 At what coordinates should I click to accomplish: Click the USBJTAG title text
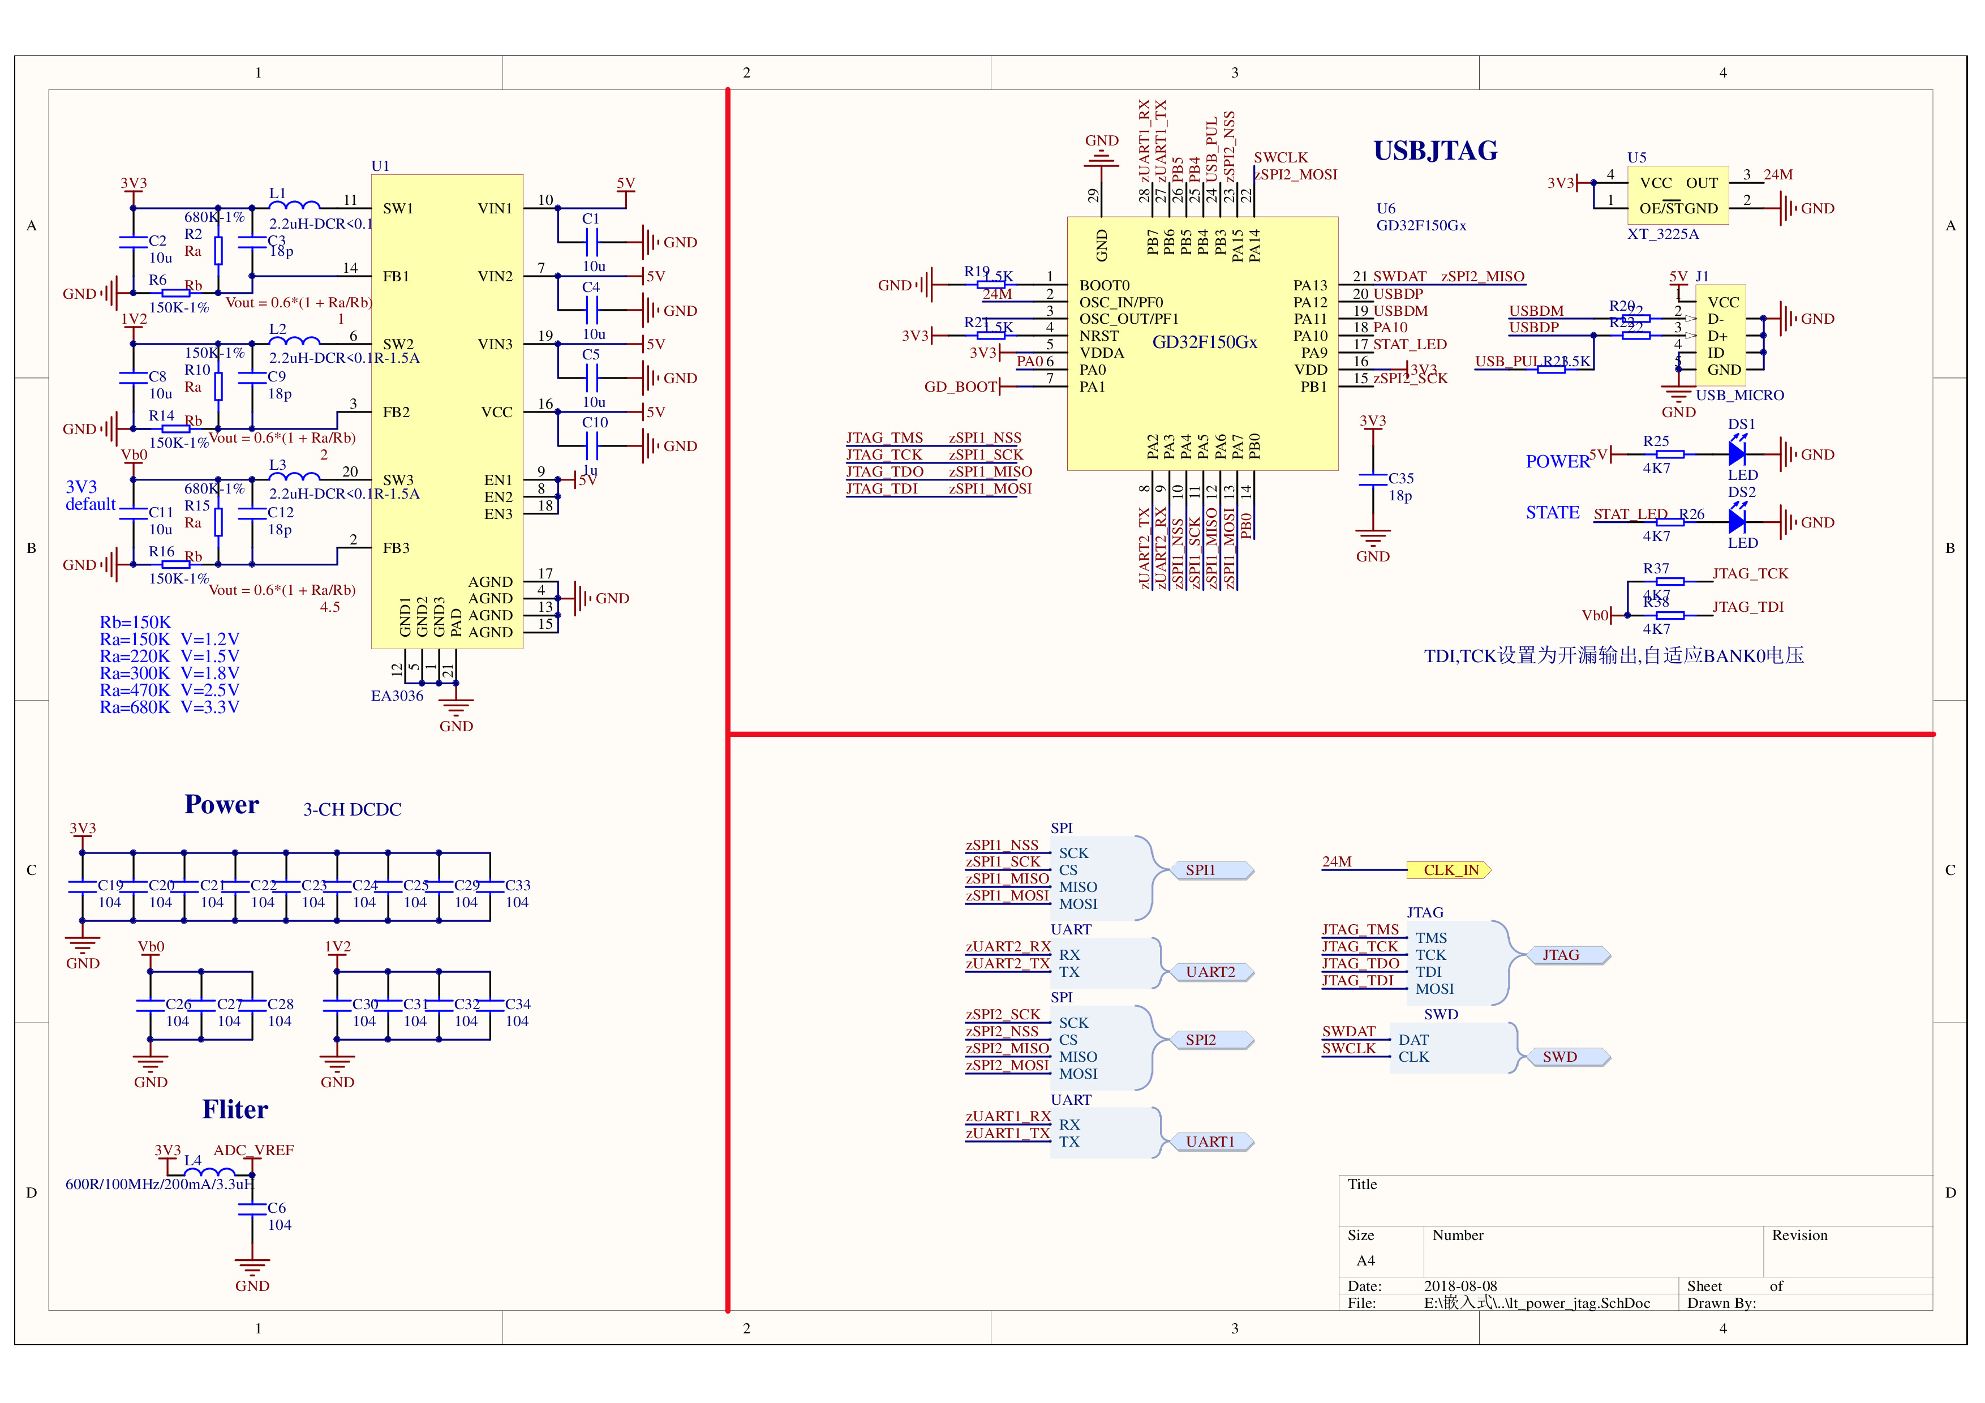coord(1435,151)
